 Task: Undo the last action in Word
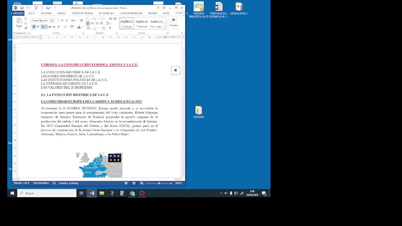(28, 8)
